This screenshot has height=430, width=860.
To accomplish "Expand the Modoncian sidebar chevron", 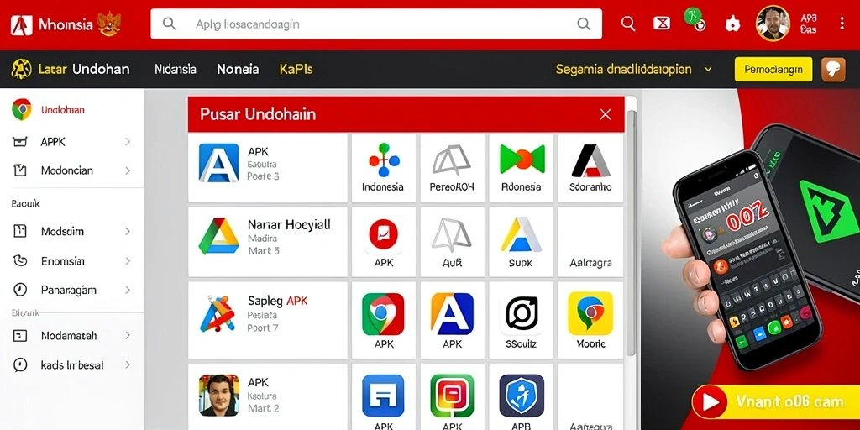I will [128, 170].
